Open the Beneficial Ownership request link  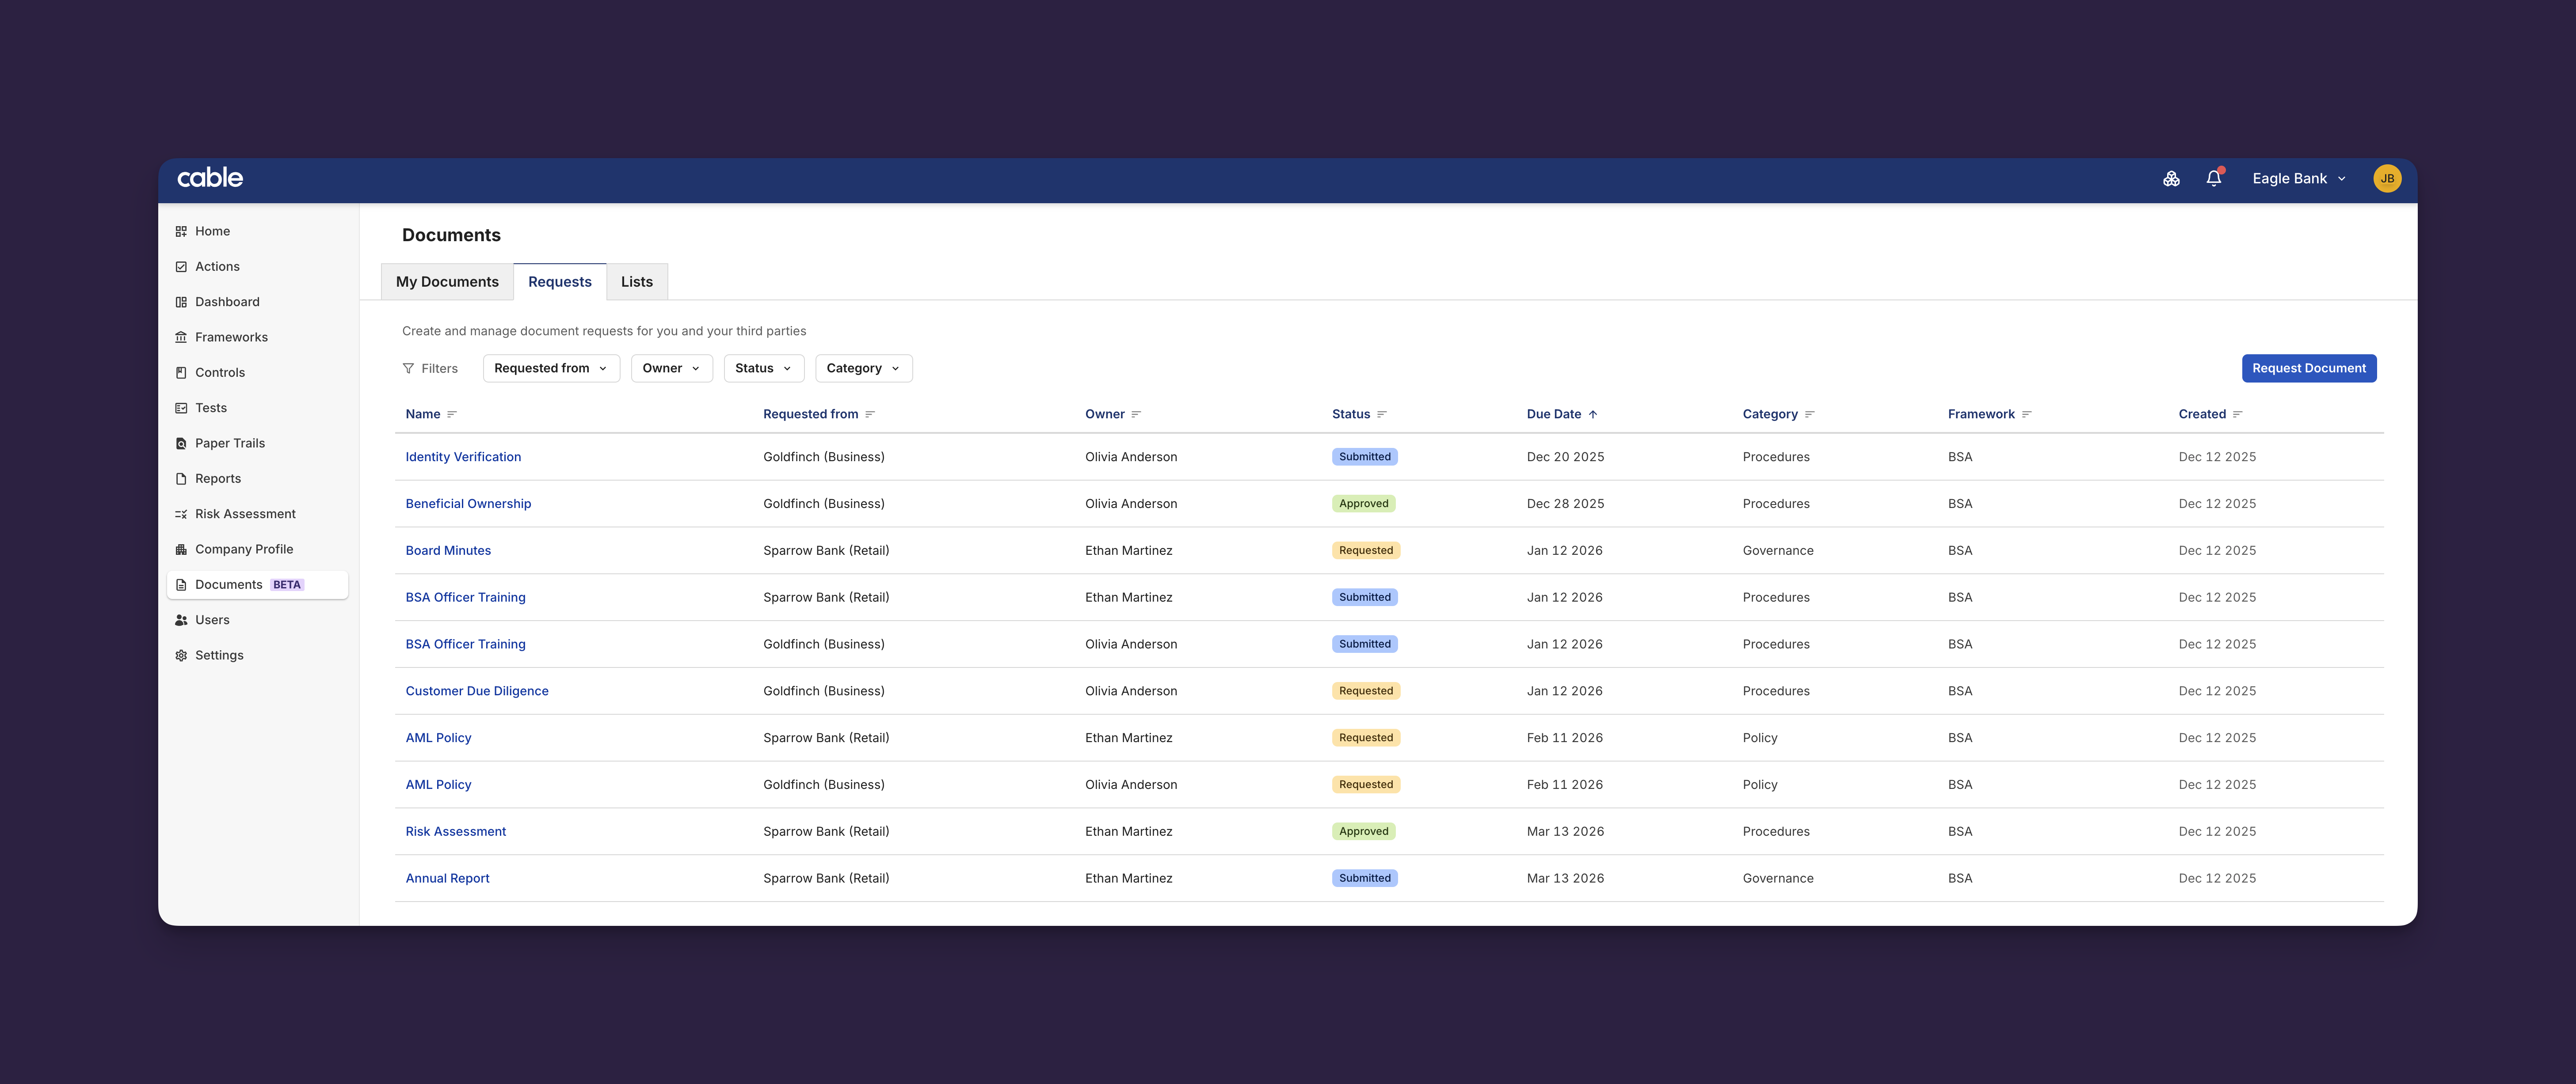468,504
